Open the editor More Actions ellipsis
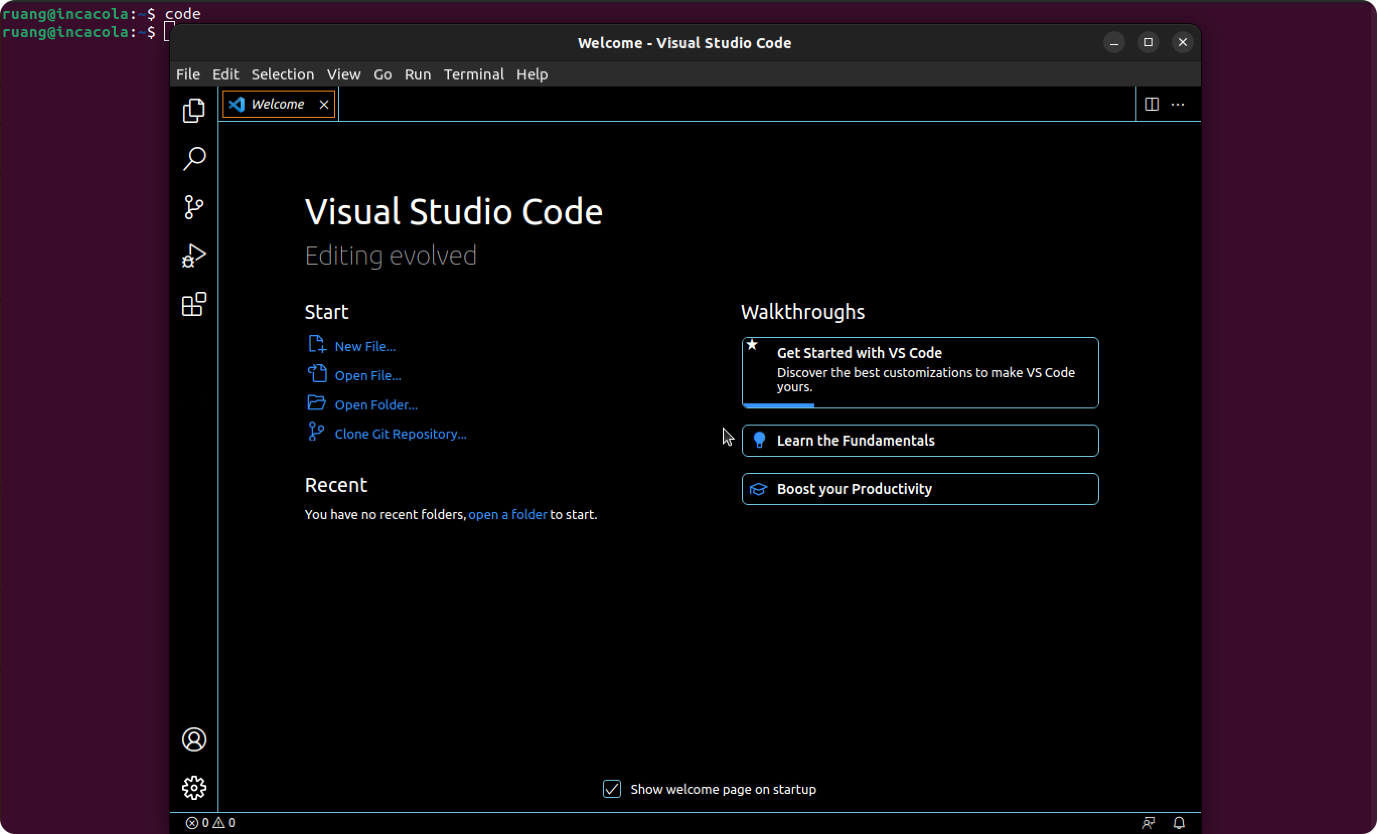The width and height of the screenshot is (1377, 834). 1178,105
